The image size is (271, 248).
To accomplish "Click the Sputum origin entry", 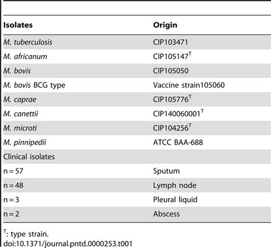I will [166, 171].
